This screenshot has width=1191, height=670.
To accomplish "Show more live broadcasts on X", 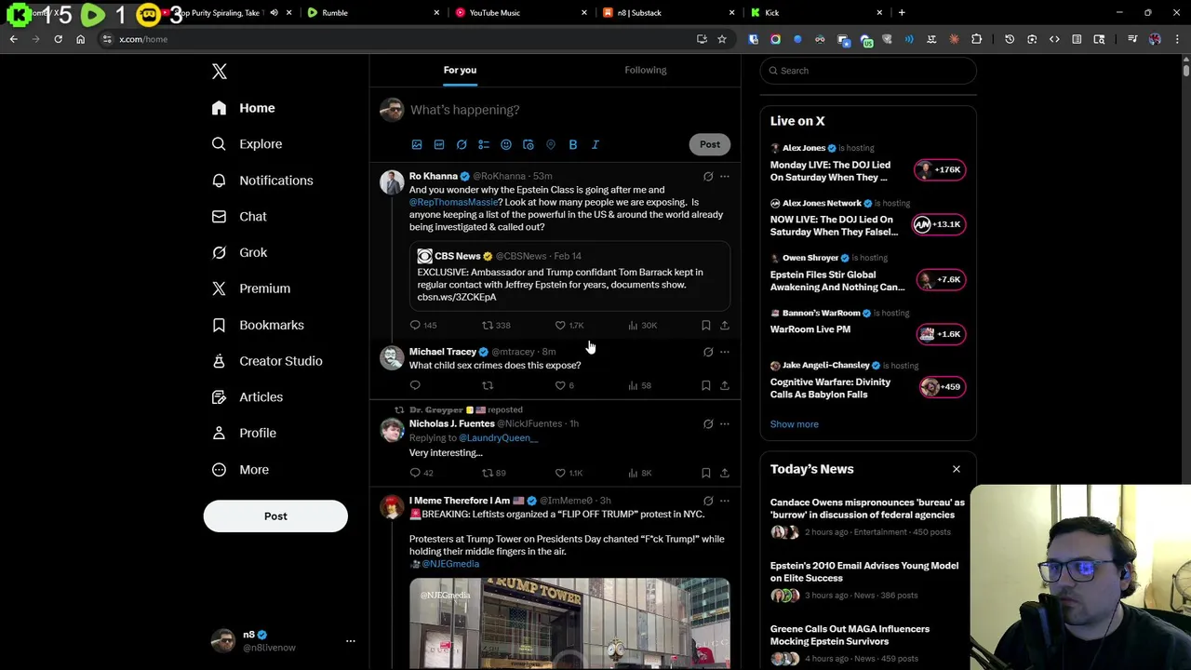I will pyautogui.click(x=794, y=424).
